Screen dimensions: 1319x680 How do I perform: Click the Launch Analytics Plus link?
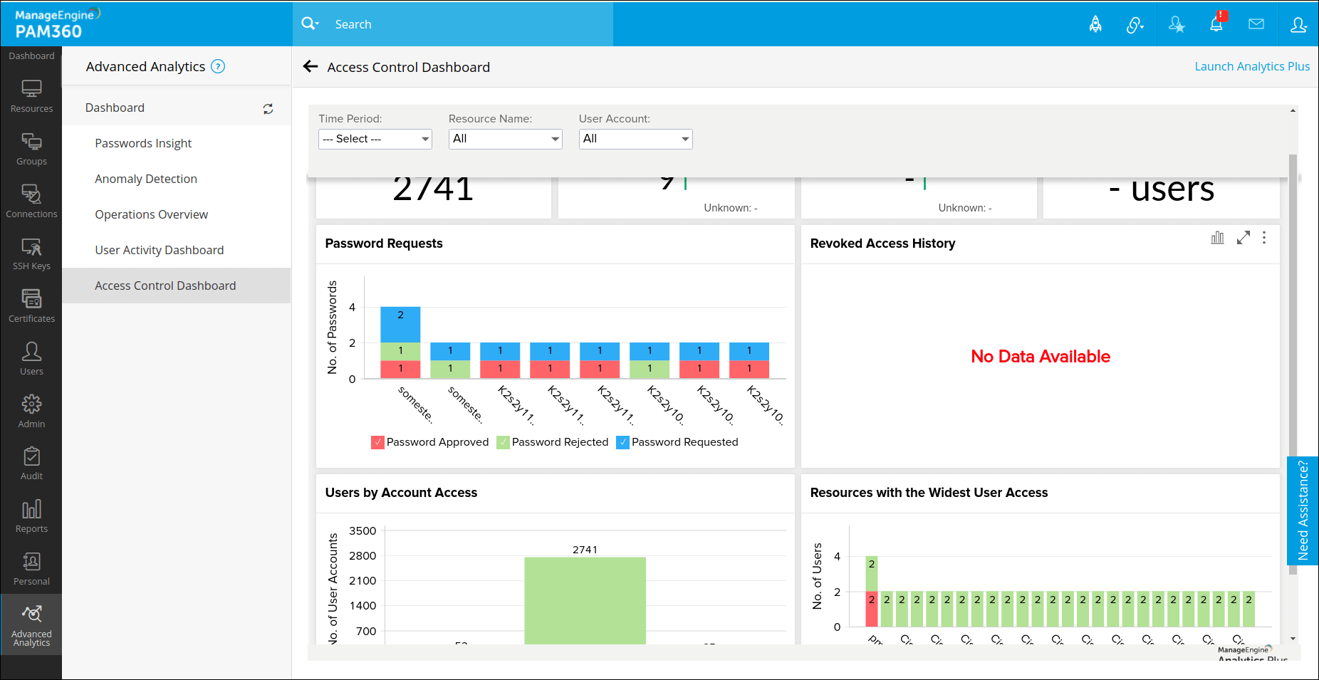1251,66
